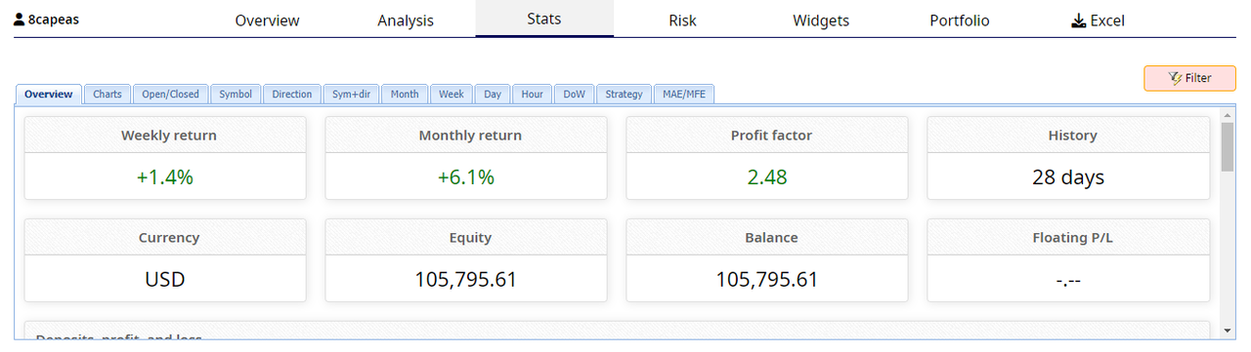1251x352 pixels.
Task: Switch to the Analysis tab
Action: [x=406, y=20]
